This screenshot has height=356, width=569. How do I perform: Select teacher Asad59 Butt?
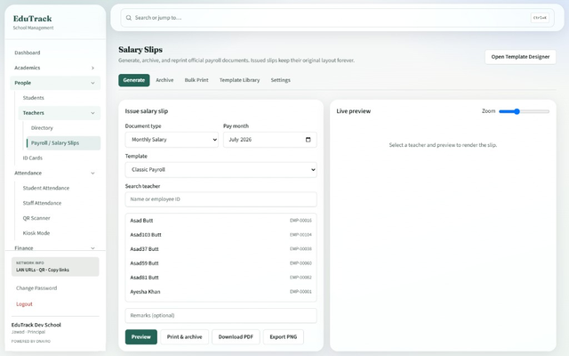pyautogui.click(x=220, y=263)
